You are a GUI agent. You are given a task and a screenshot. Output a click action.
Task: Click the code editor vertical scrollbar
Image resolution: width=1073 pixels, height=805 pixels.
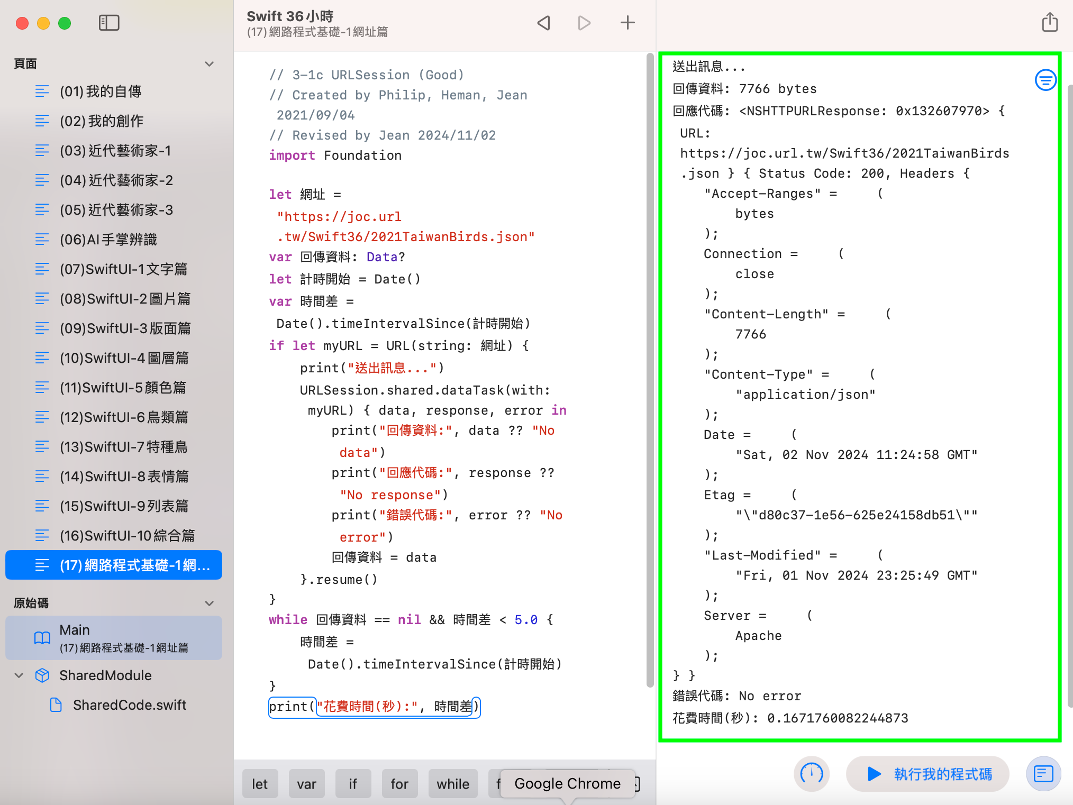coord(650,370)
